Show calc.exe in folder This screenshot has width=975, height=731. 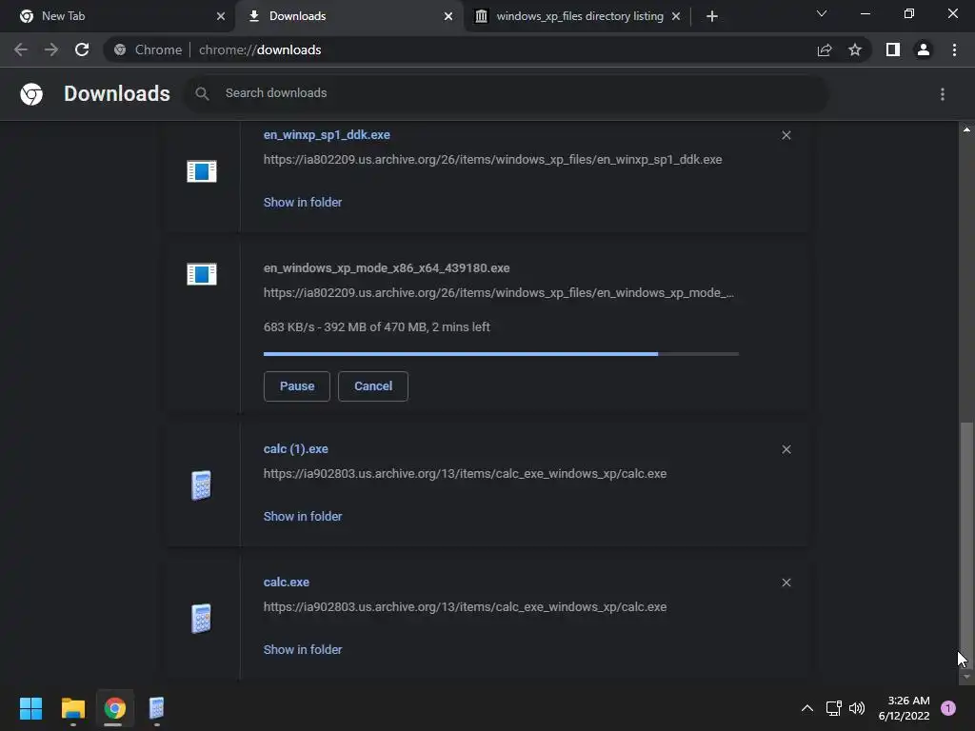[303, 649]
